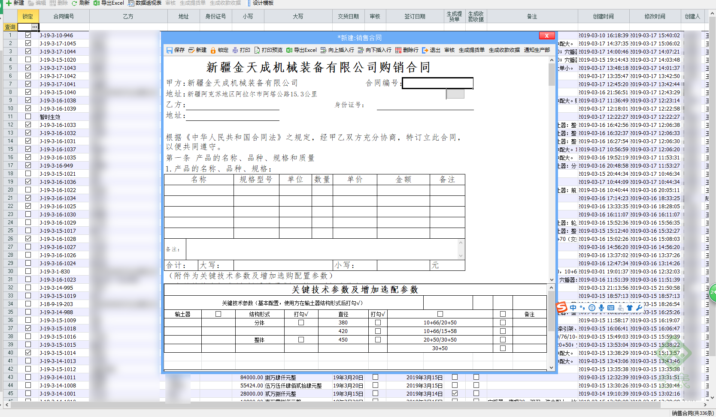Image resolution: width=716 pixels, height=417 pixels.
Task: Open the Sogou soft keyboard icon
Action: 611,308
